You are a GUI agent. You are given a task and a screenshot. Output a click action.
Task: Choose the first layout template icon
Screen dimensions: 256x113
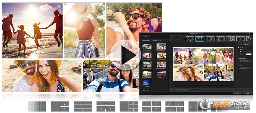pos(190,39)
